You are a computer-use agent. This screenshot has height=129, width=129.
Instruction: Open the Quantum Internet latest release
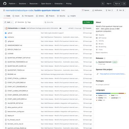click(x=105, y=62)
